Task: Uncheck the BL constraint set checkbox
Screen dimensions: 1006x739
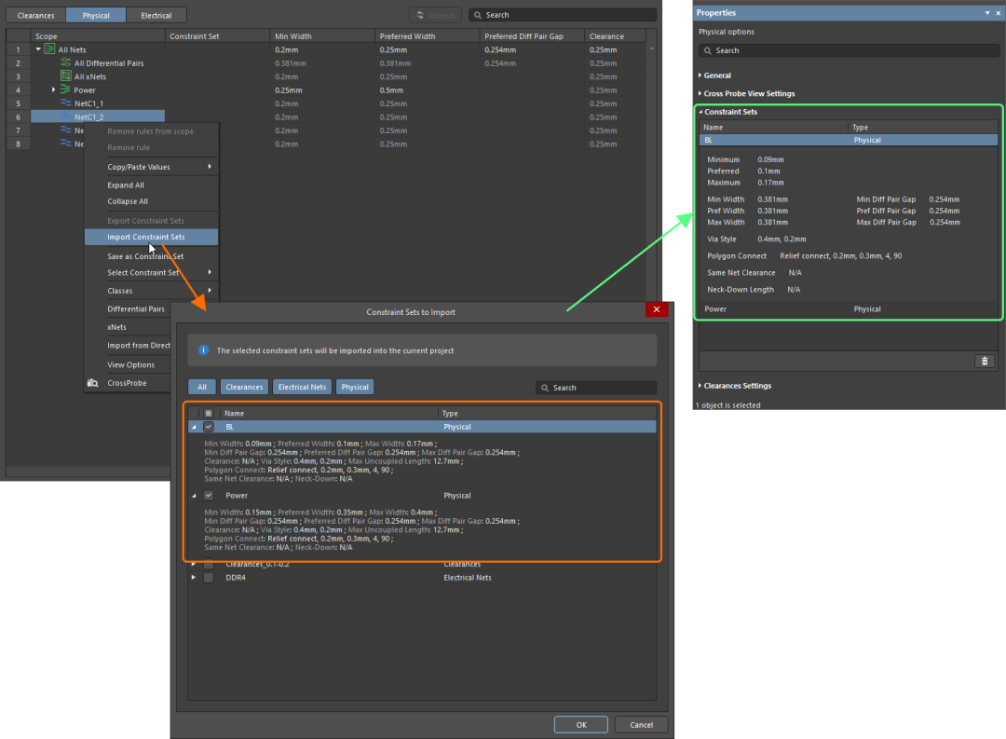Action: [209, 427]
